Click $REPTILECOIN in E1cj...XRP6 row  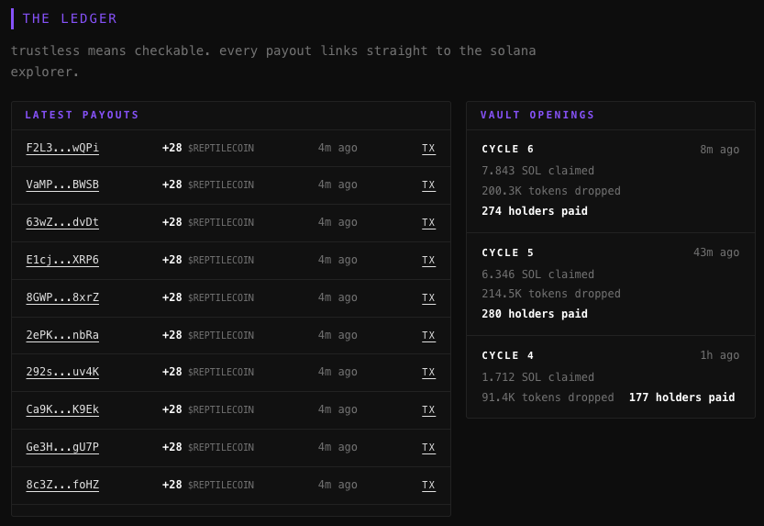(x=221, y=261)
